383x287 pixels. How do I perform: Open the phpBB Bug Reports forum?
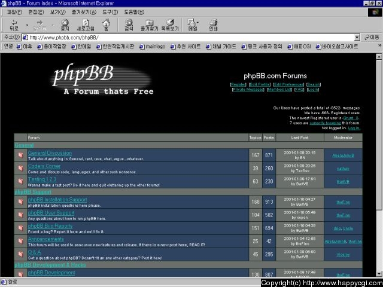[50, 226]
